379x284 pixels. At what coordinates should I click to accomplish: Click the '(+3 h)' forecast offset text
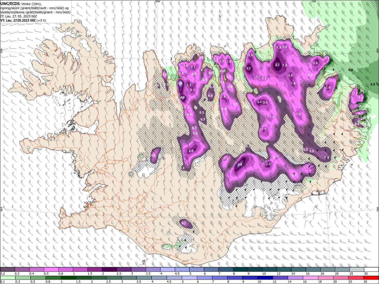(41, 20)
